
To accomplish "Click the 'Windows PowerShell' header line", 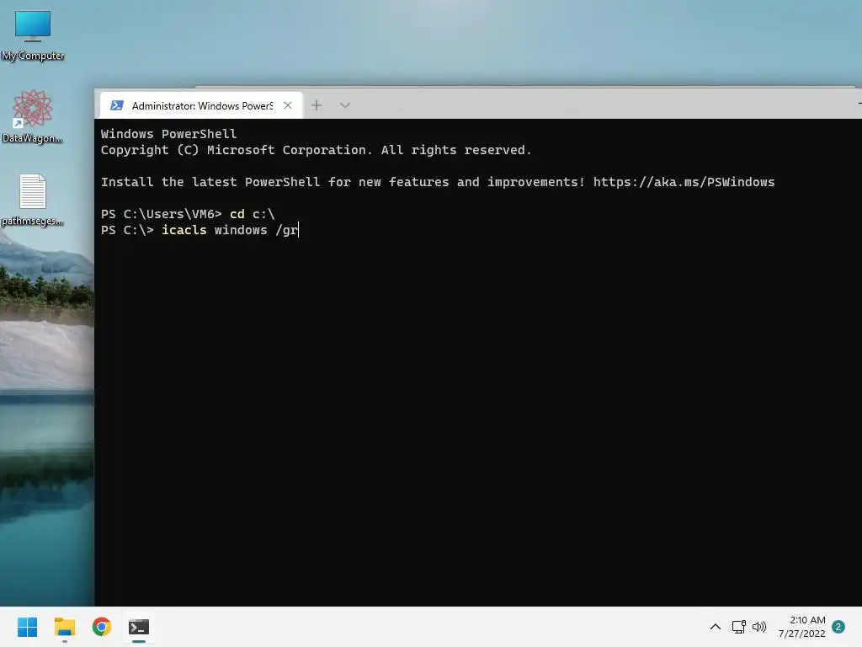I will tap(168, 134).
